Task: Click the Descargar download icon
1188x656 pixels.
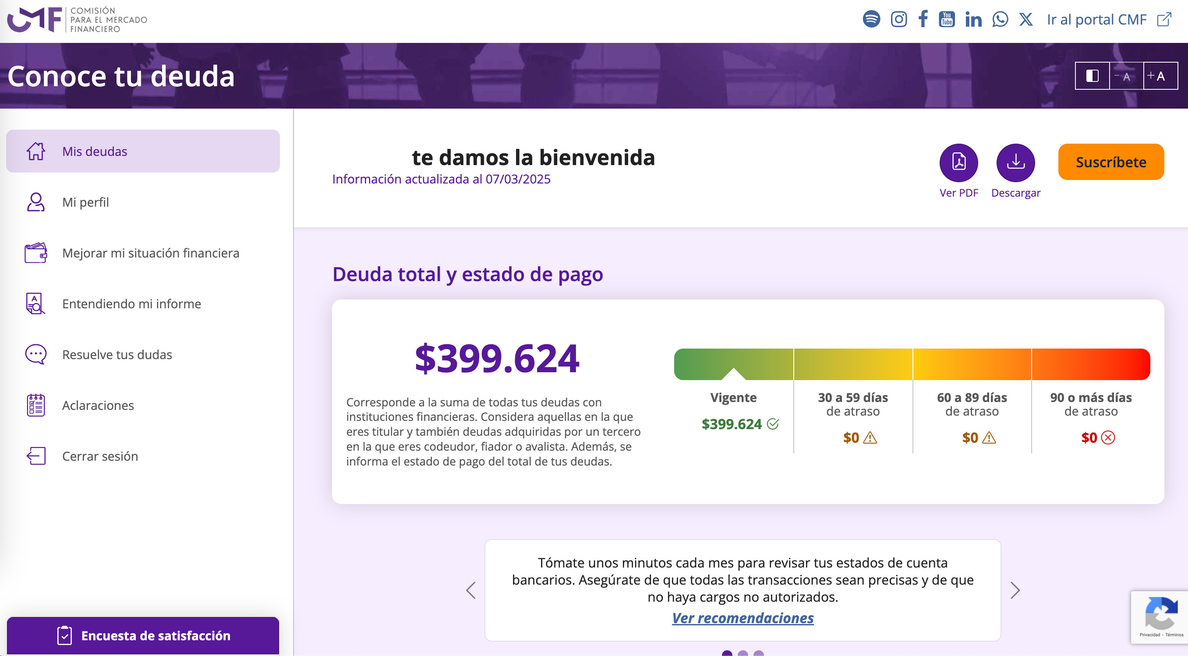Action: pos(1016,162)
